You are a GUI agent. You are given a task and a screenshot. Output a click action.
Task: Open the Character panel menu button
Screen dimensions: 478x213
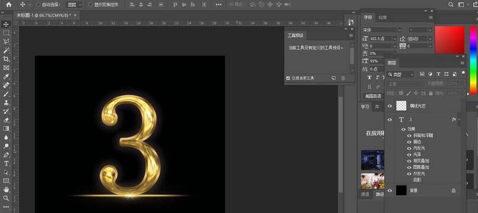[x=431, y=18]
